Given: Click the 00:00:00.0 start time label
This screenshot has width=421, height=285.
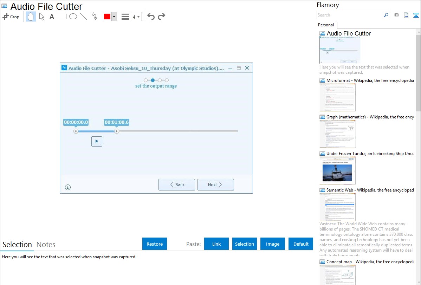Looking at the screenshot, I should pos(76,122).
